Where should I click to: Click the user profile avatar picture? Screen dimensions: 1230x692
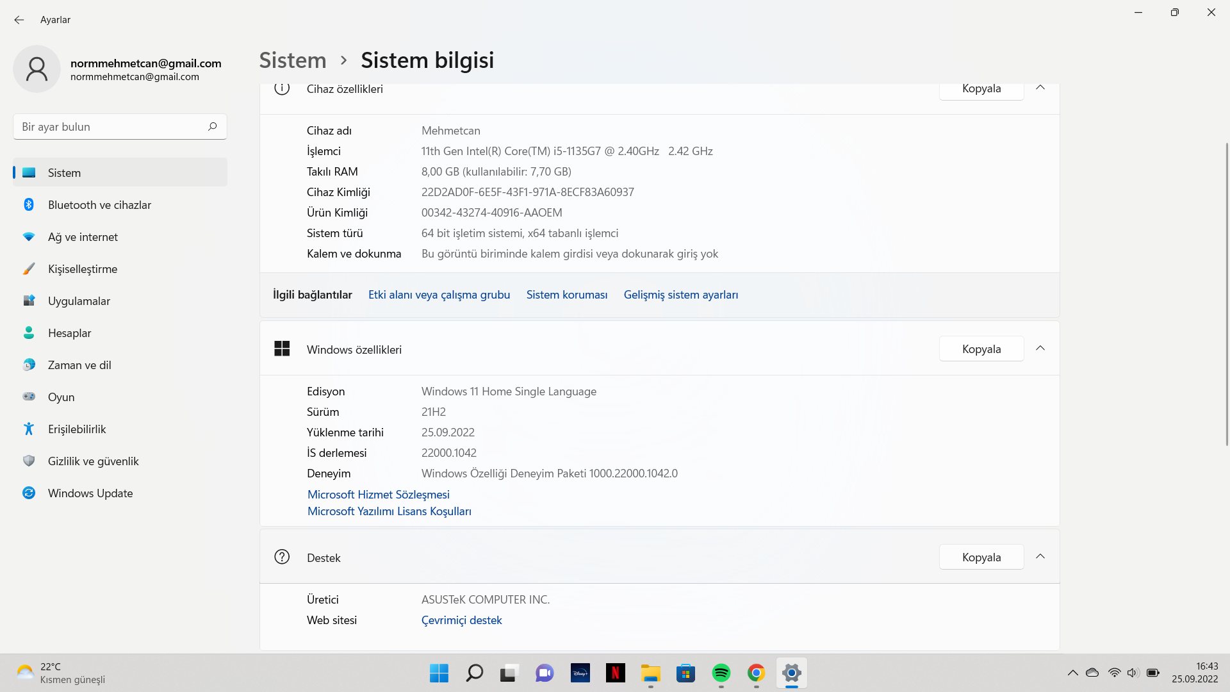click(37, 69)
